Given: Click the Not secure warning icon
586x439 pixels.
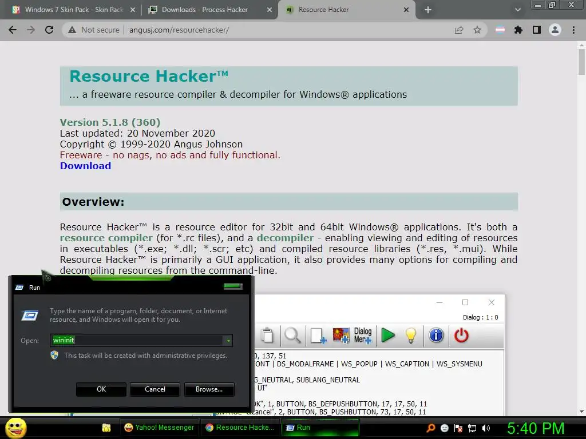Looking at the screenshot, I should tap(72, 30).
